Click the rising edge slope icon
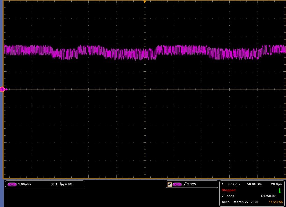Image resolution: width=286 pixels, height=207 pixels. [x=184, y=184]
